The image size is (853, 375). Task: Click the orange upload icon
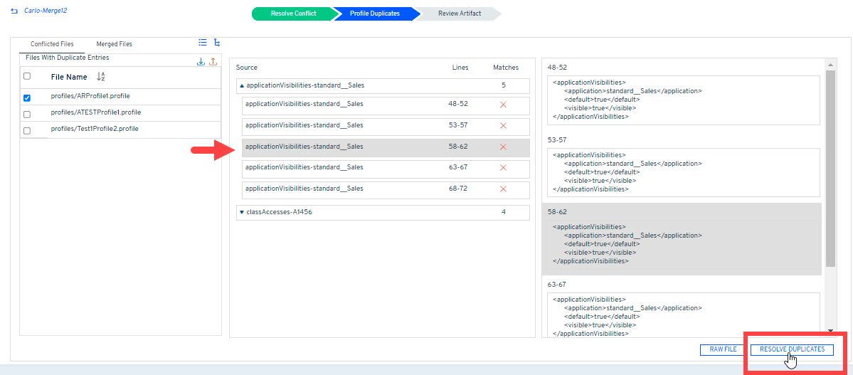(x=213, y=62)
